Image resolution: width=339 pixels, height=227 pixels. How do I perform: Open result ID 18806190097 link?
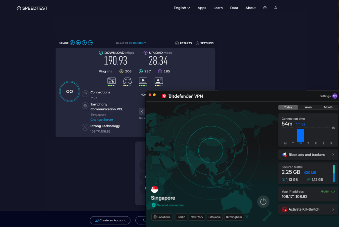(x=137, y=43)
